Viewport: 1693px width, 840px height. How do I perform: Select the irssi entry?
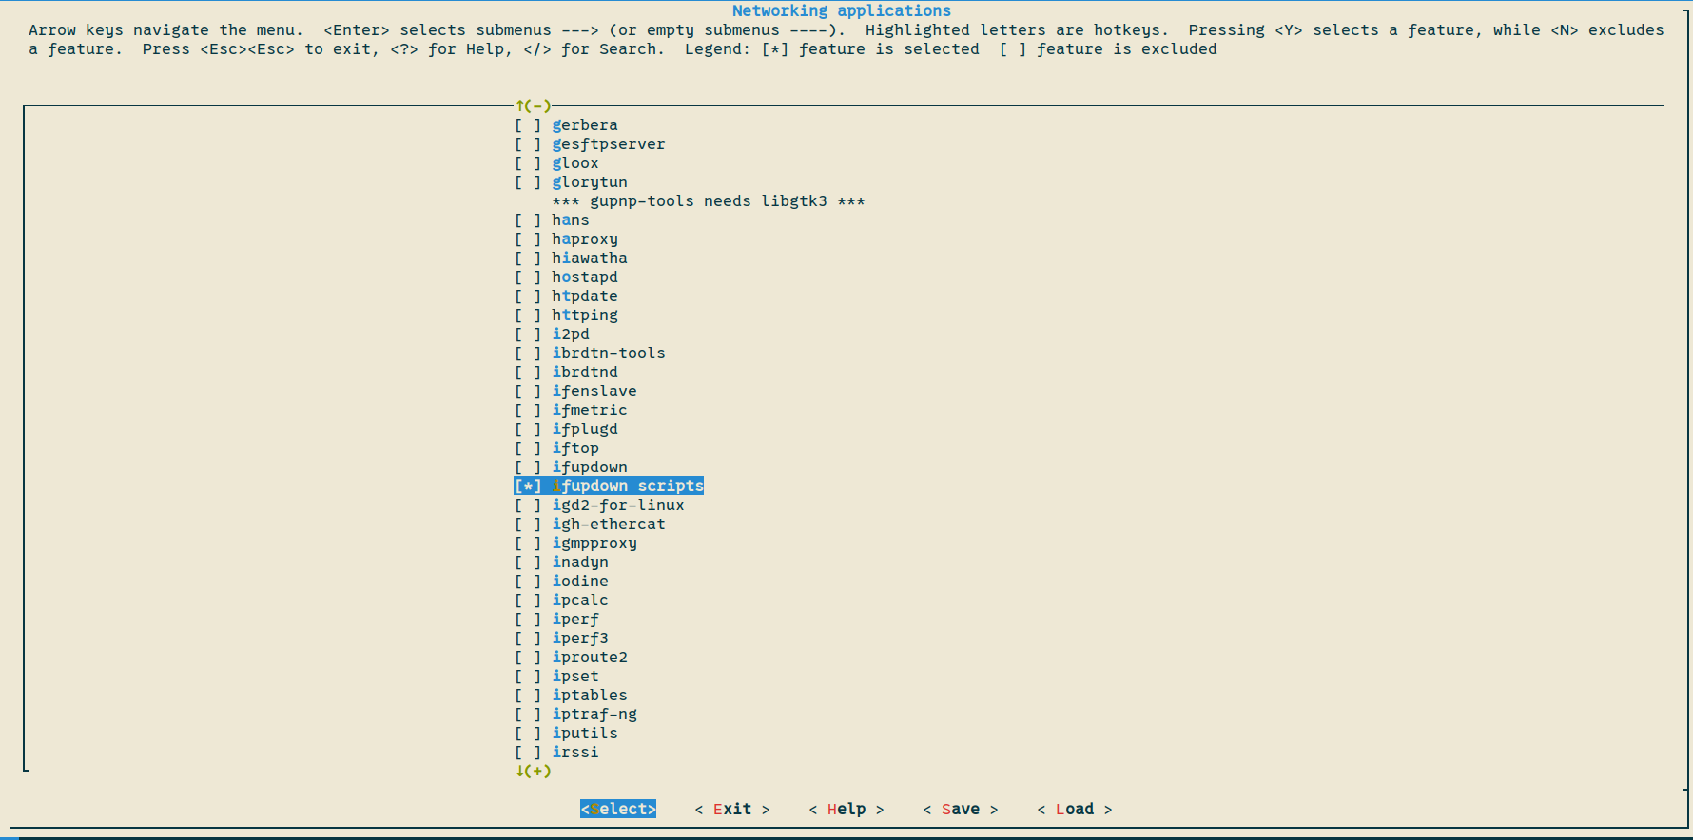click(x=575, y=753)
